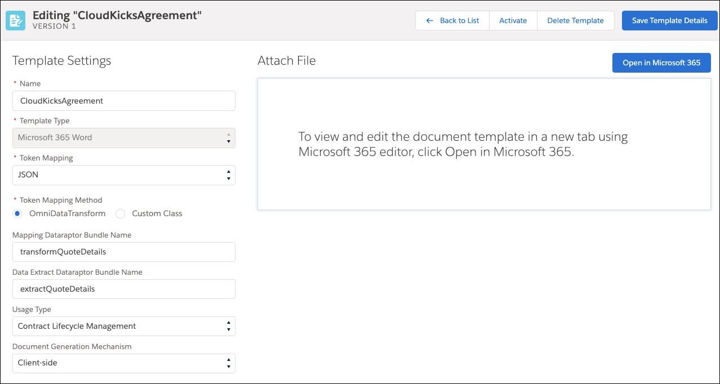Save the template details

[x=669, y=20]
